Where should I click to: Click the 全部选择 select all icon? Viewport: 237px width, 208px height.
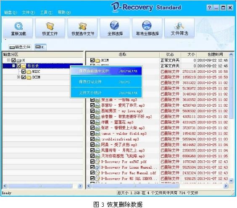point(114,25)
